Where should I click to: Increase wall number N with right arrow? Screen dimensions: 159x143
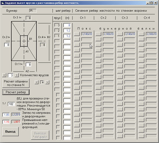[x=47, y=82]
